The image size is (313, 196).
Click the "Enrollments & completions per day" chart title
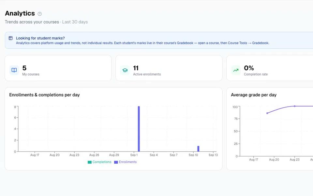click(x=45, y=95)
